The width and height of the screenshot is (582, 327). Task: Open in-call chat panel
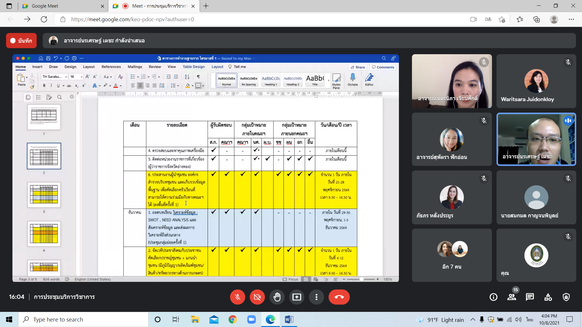click(x=530, y=297)
